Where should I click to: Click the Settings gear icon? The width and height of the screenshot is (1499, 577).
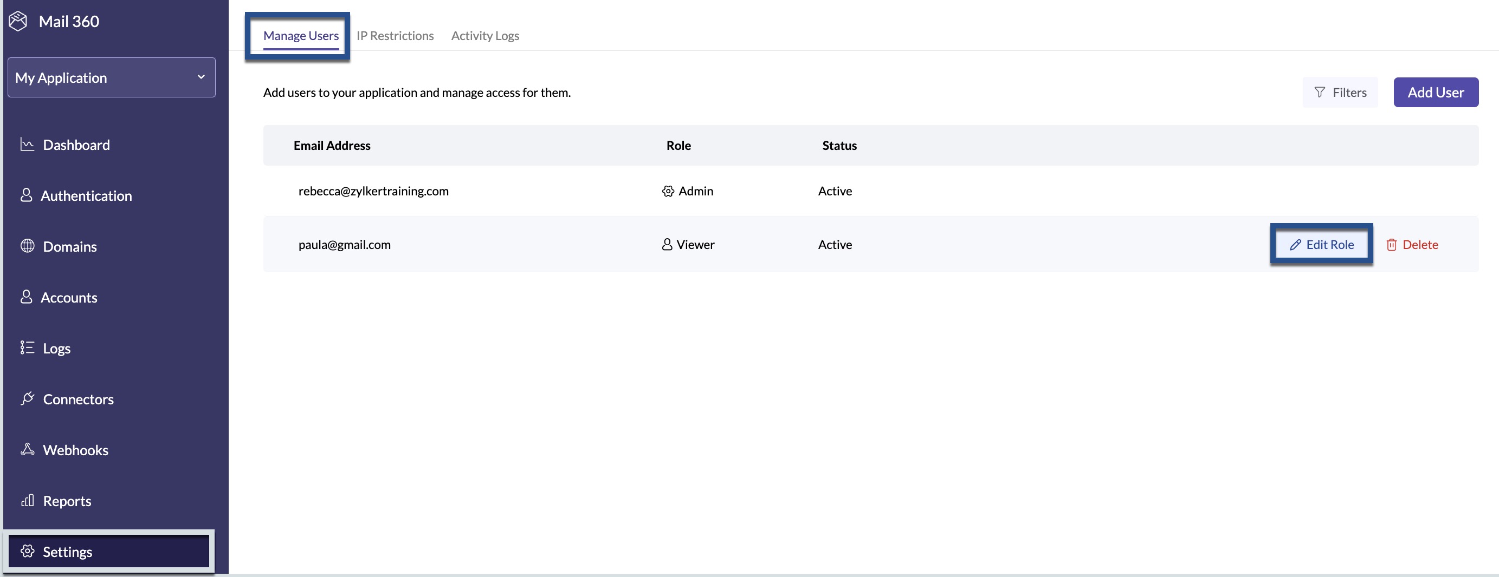coord(27,551)
